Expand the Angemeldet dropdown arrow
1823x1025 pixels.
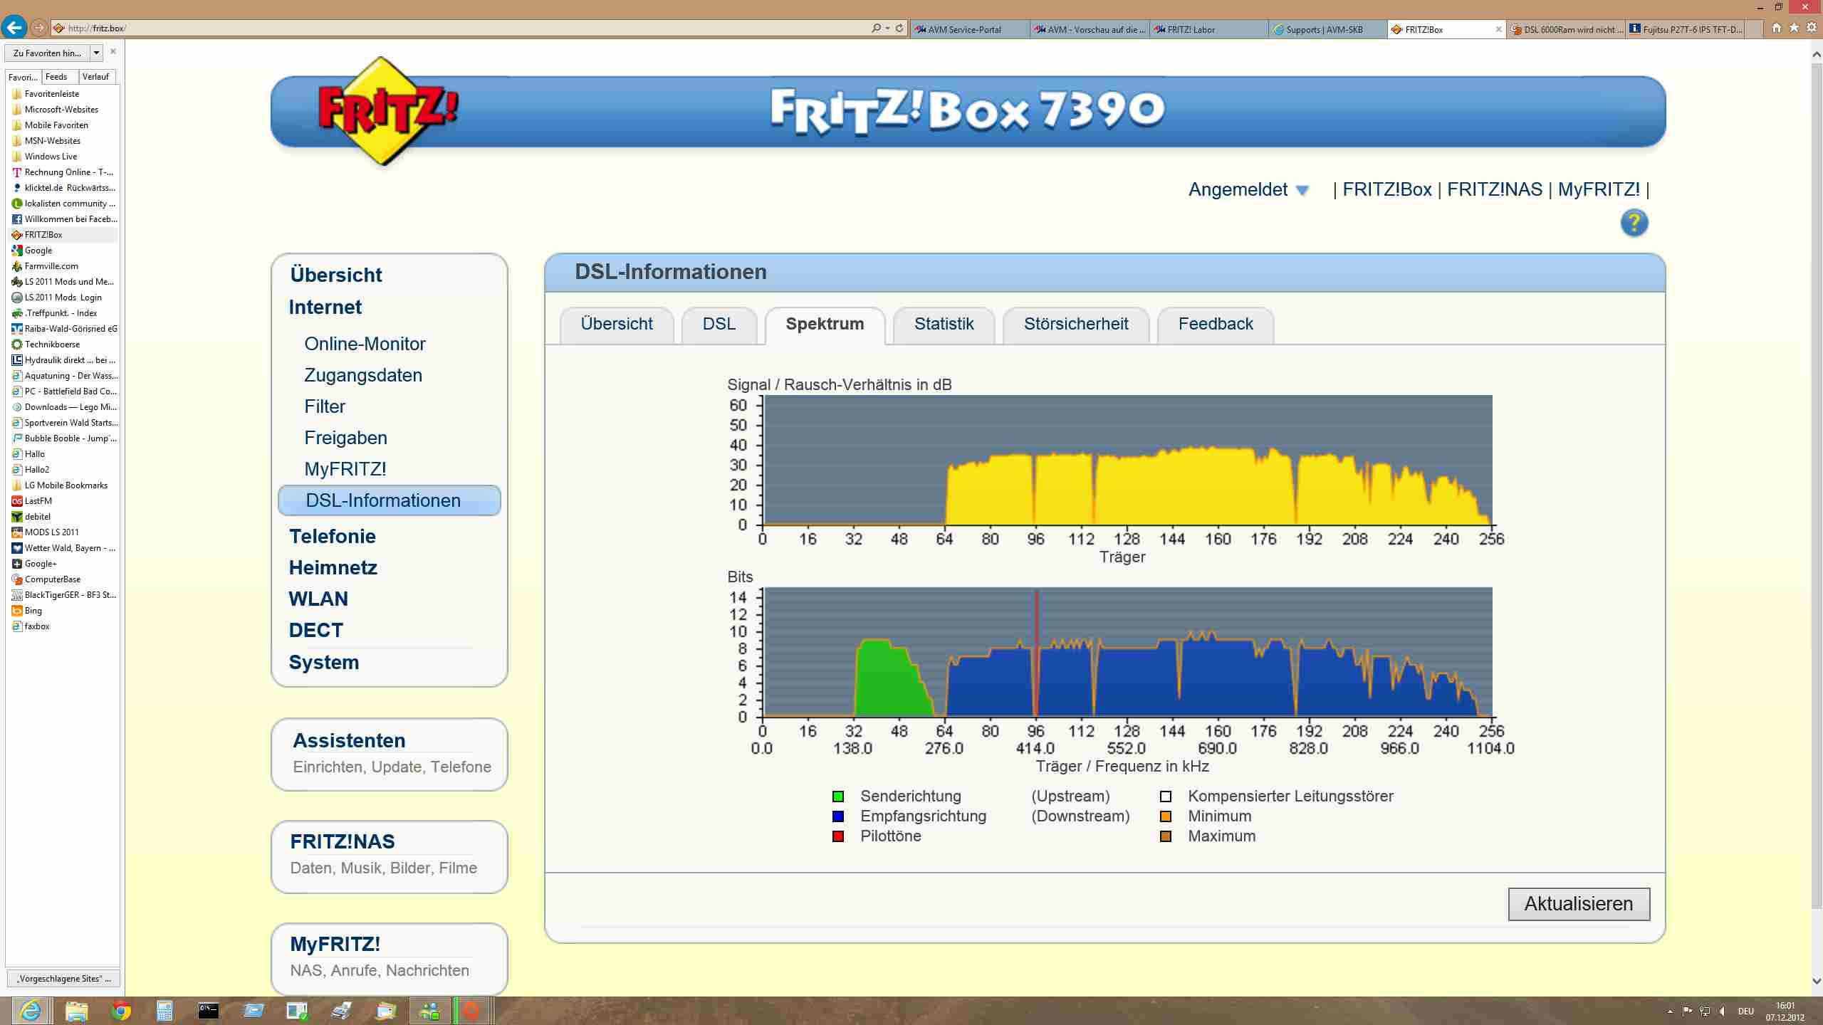click(x=1302, y=191)
